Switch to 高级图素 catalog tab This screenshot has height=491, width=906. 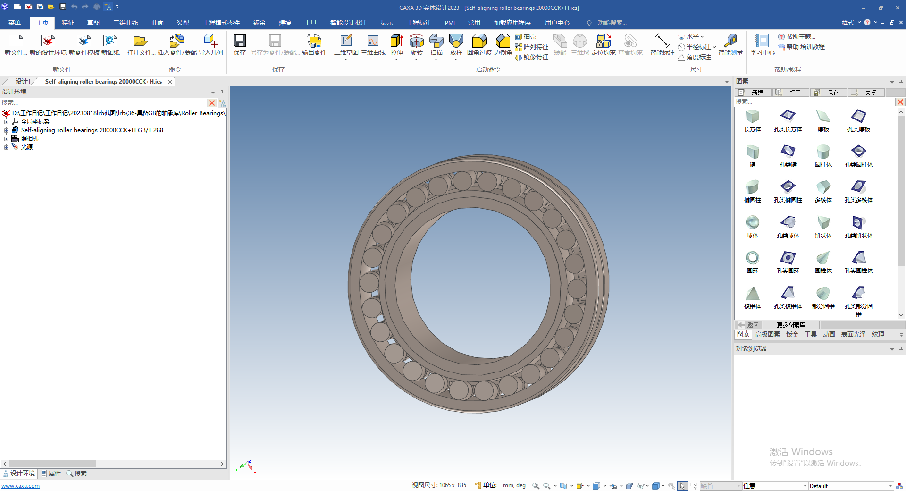pos(768,334)
